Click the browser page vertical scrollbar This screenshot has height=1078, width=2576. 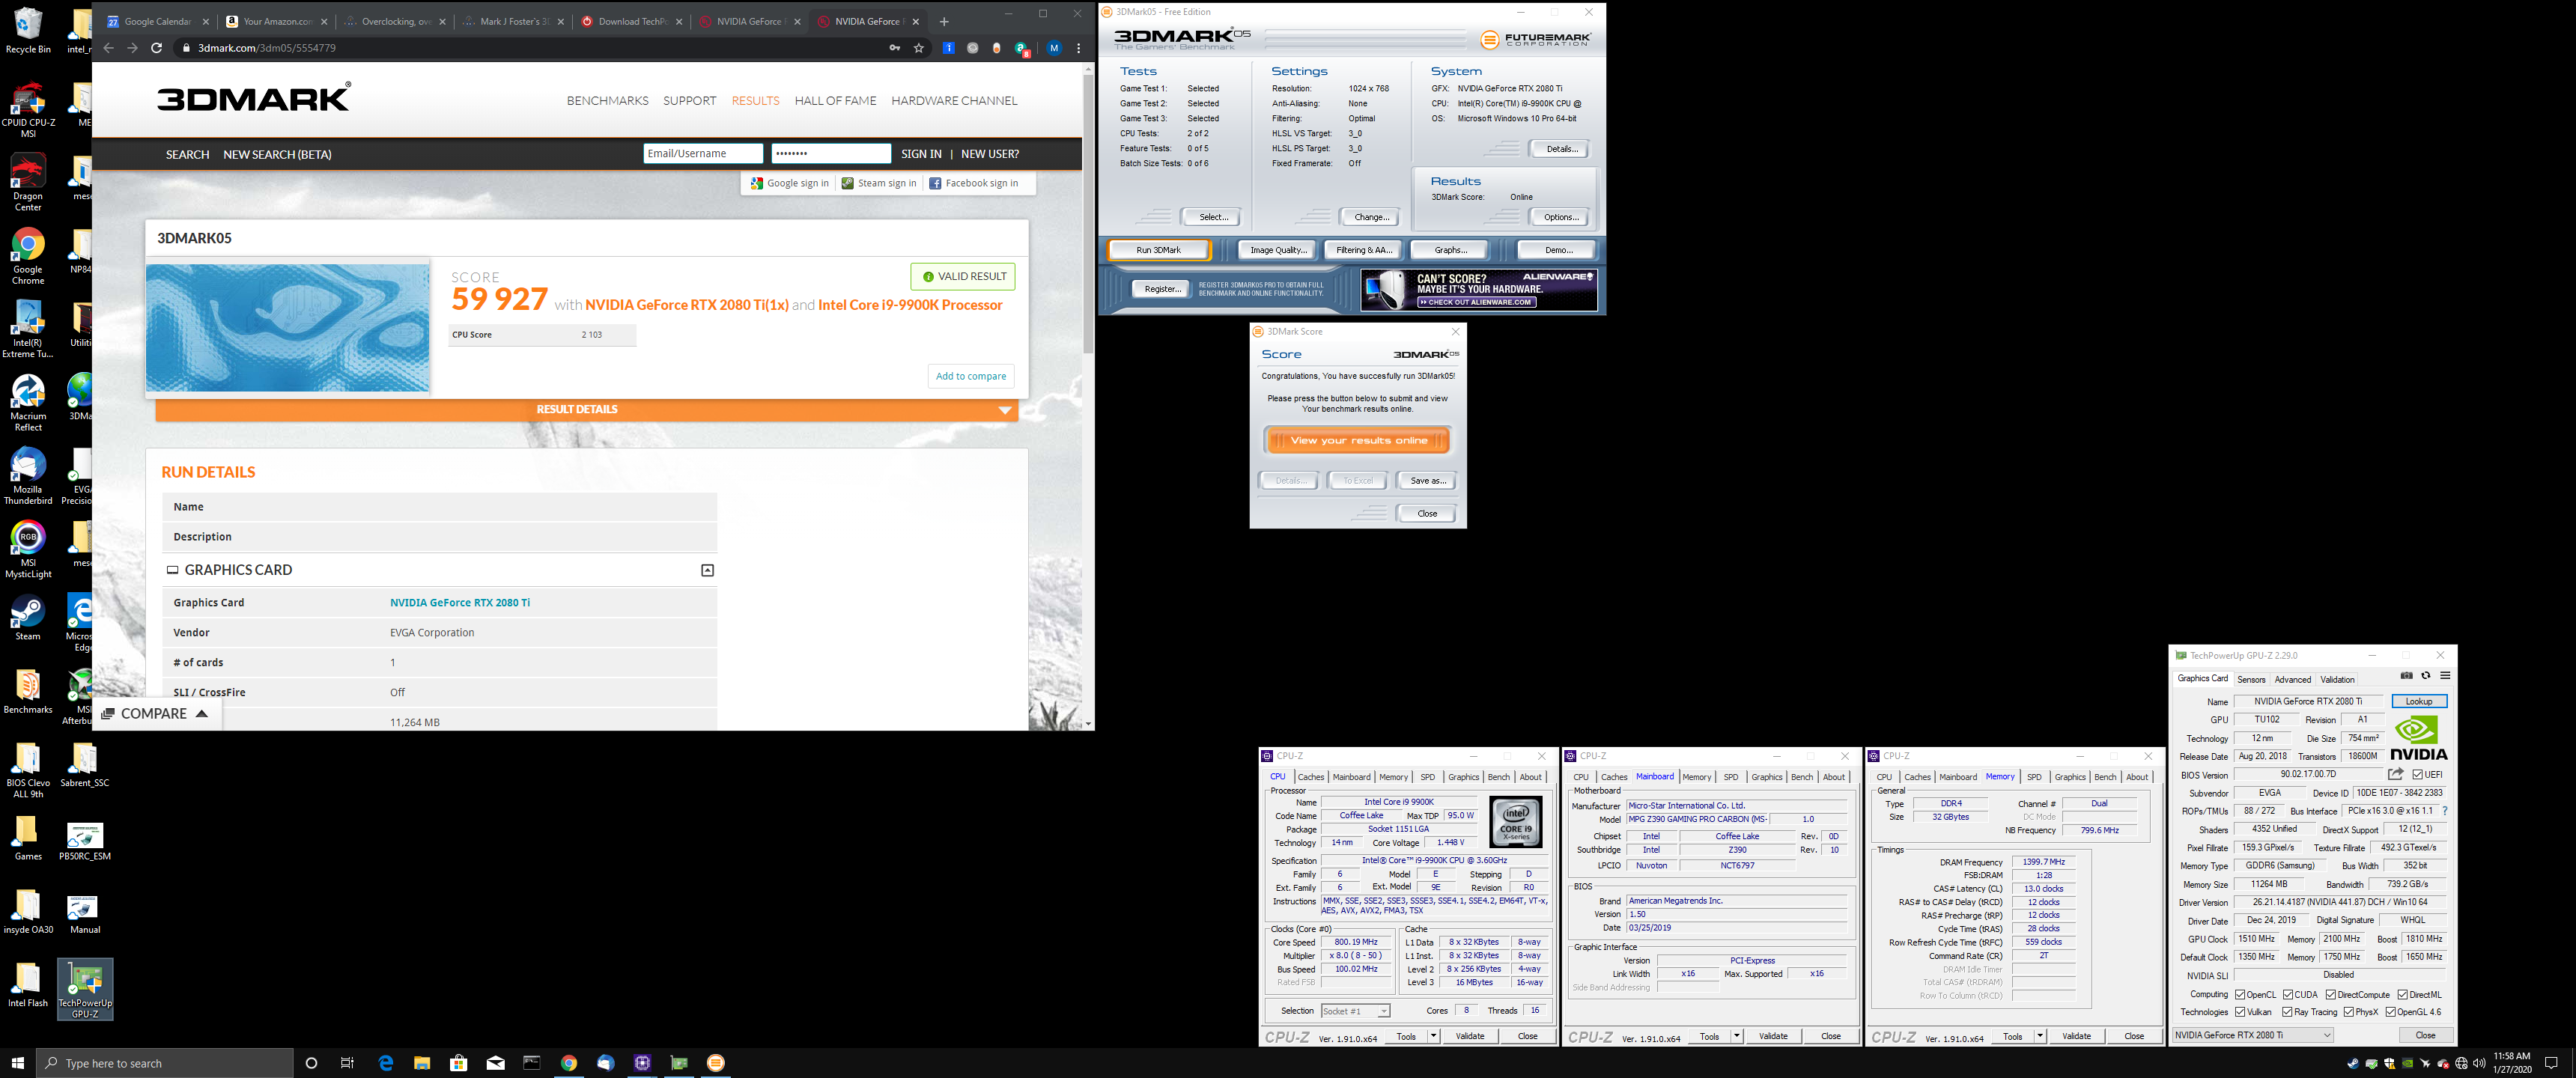click(x=1088, y=215)
